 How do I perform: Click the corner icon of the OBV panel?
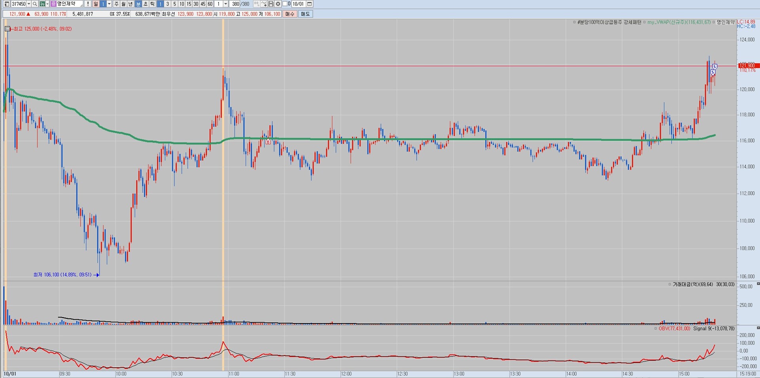(x=758, y=328)
